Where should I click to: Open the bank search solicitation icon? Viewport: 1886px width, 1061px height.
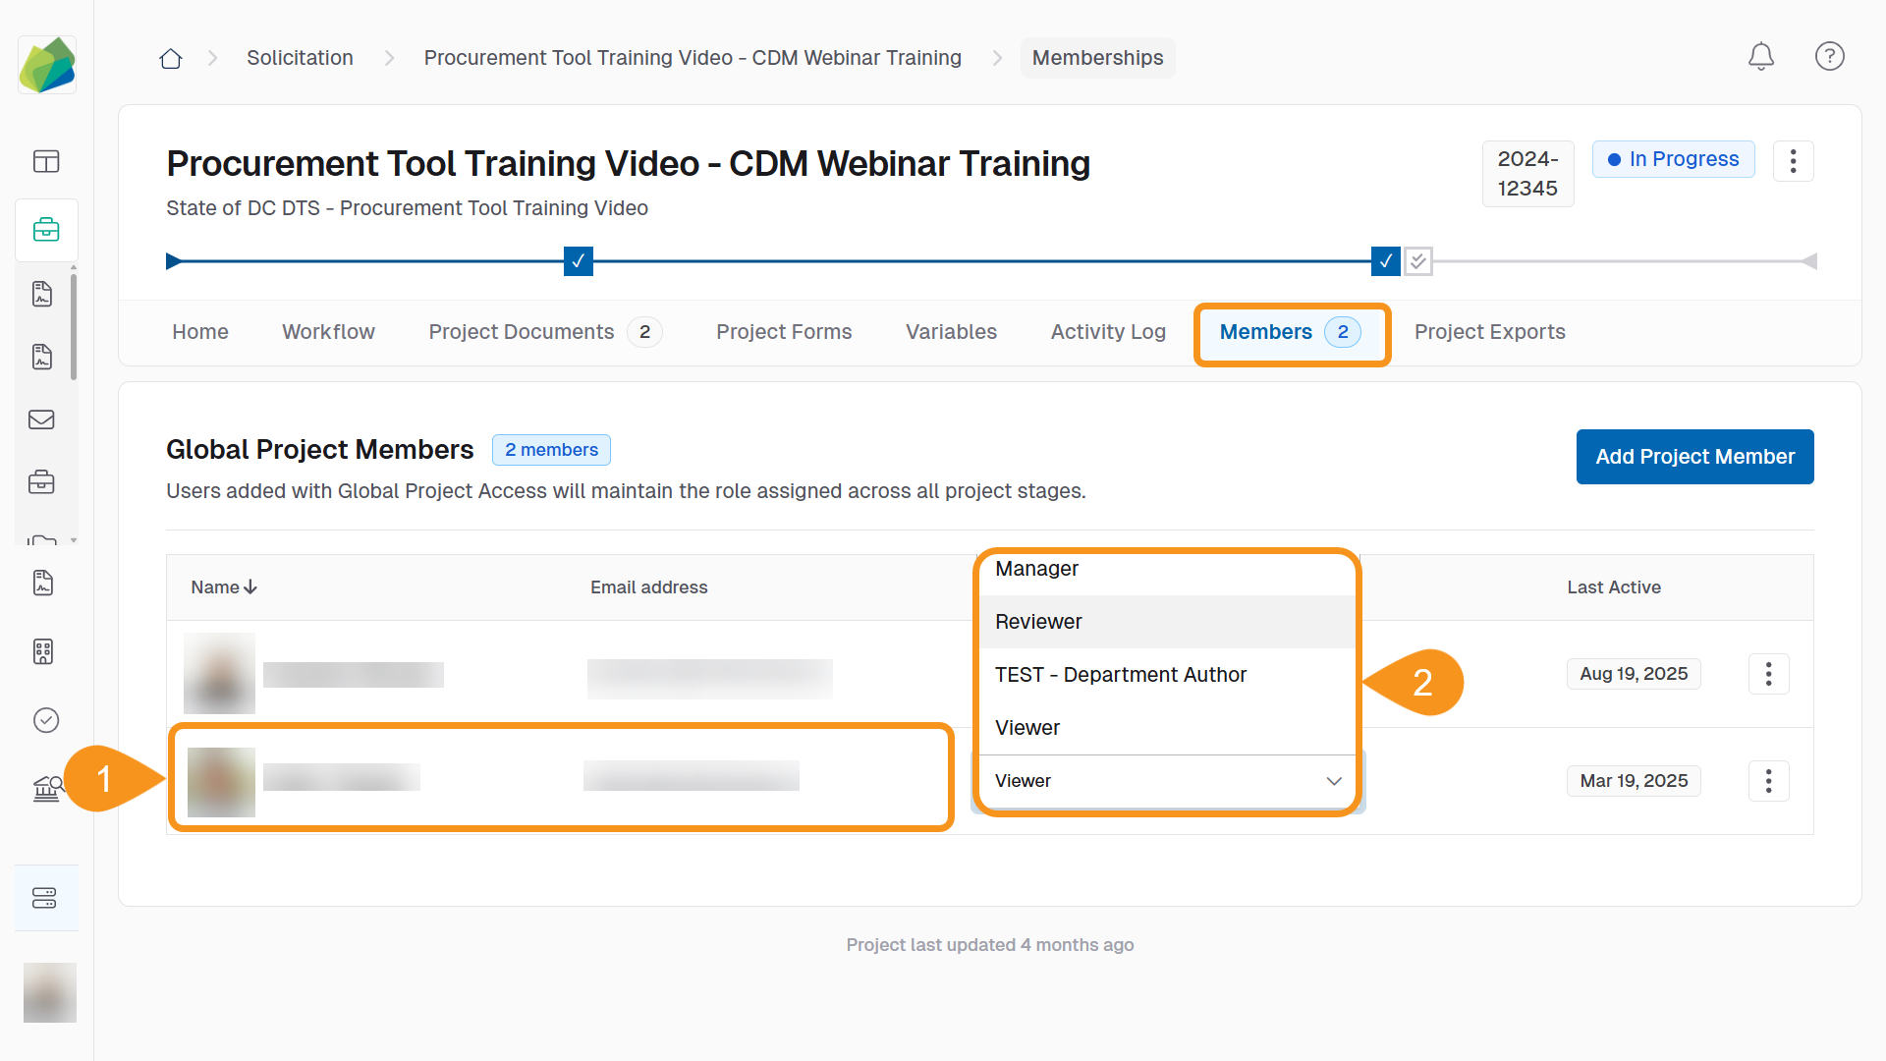click(x=46, y=788)
